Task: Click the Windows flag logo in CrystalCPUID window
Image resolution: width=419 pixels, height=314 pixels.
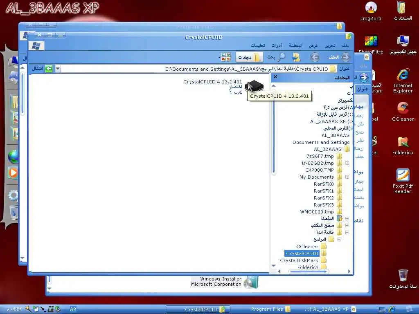Action: click(36, 46)
